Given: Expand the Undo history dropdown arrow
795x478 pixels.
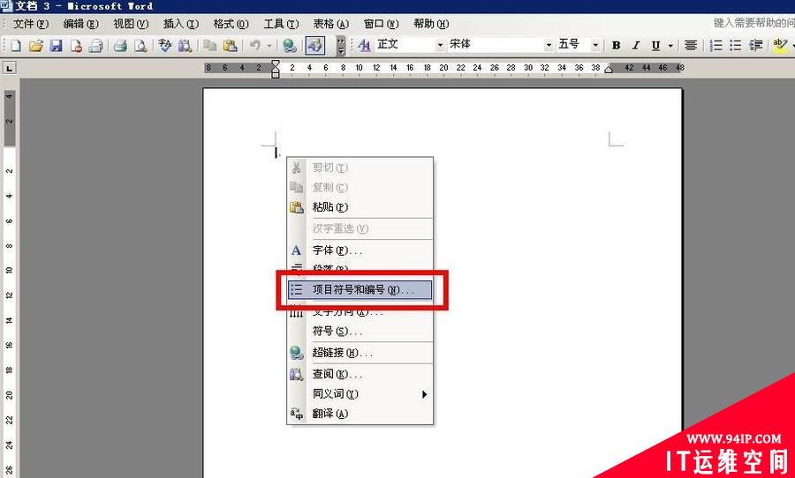Looking at the screenshot, I should [269, 46].
